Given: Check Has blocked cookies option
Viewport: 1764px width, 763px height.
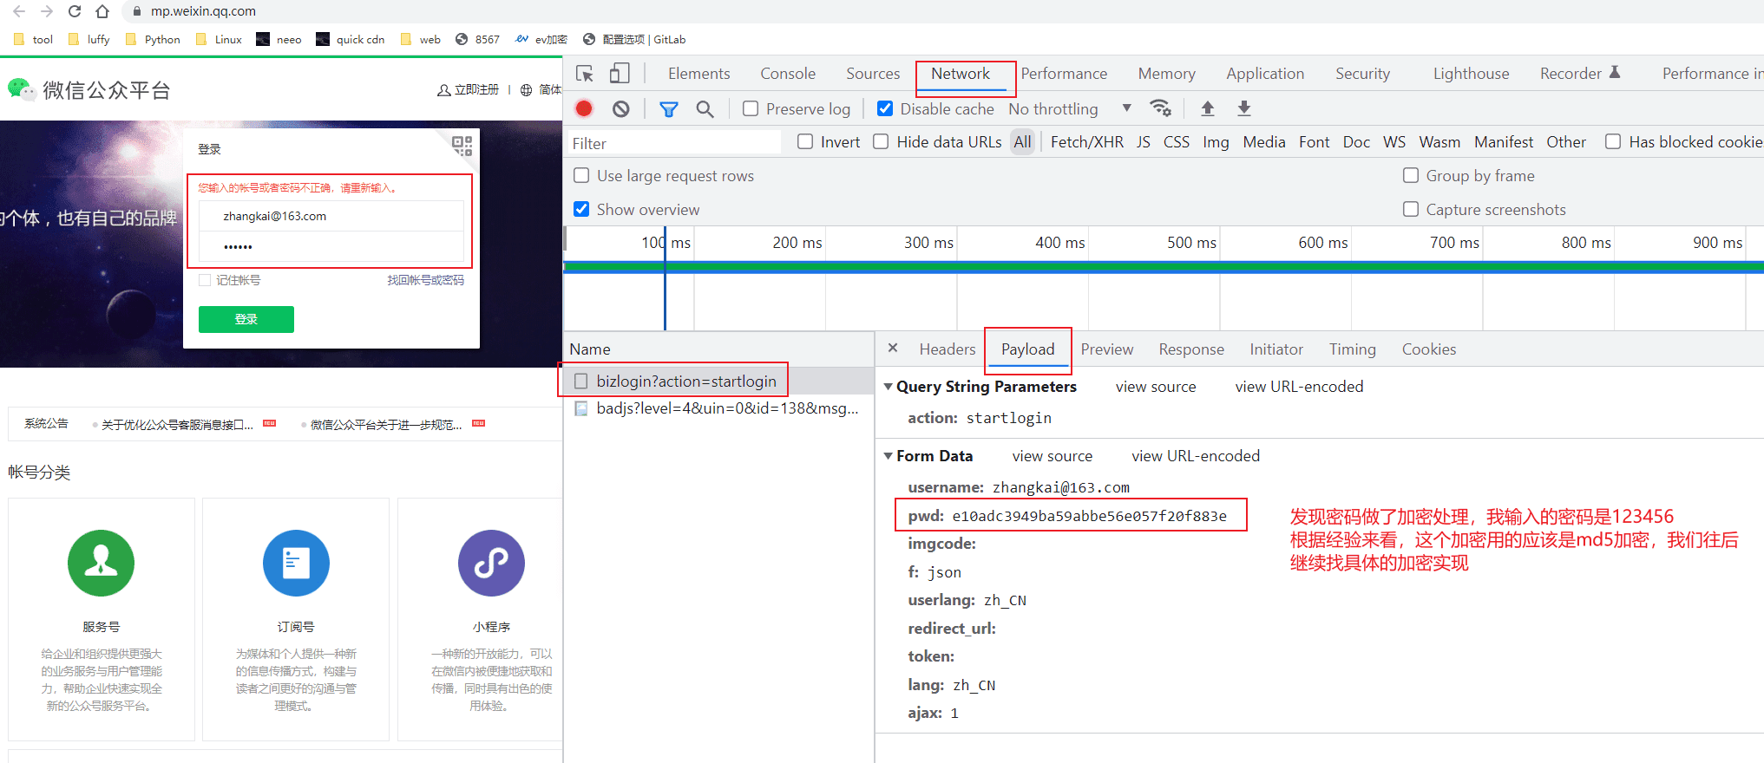Looking at the screenshot, I should [1613, 141].
